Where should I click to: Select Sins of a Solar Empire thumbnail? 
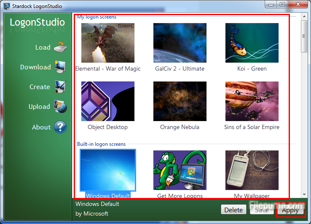[252, 101]
